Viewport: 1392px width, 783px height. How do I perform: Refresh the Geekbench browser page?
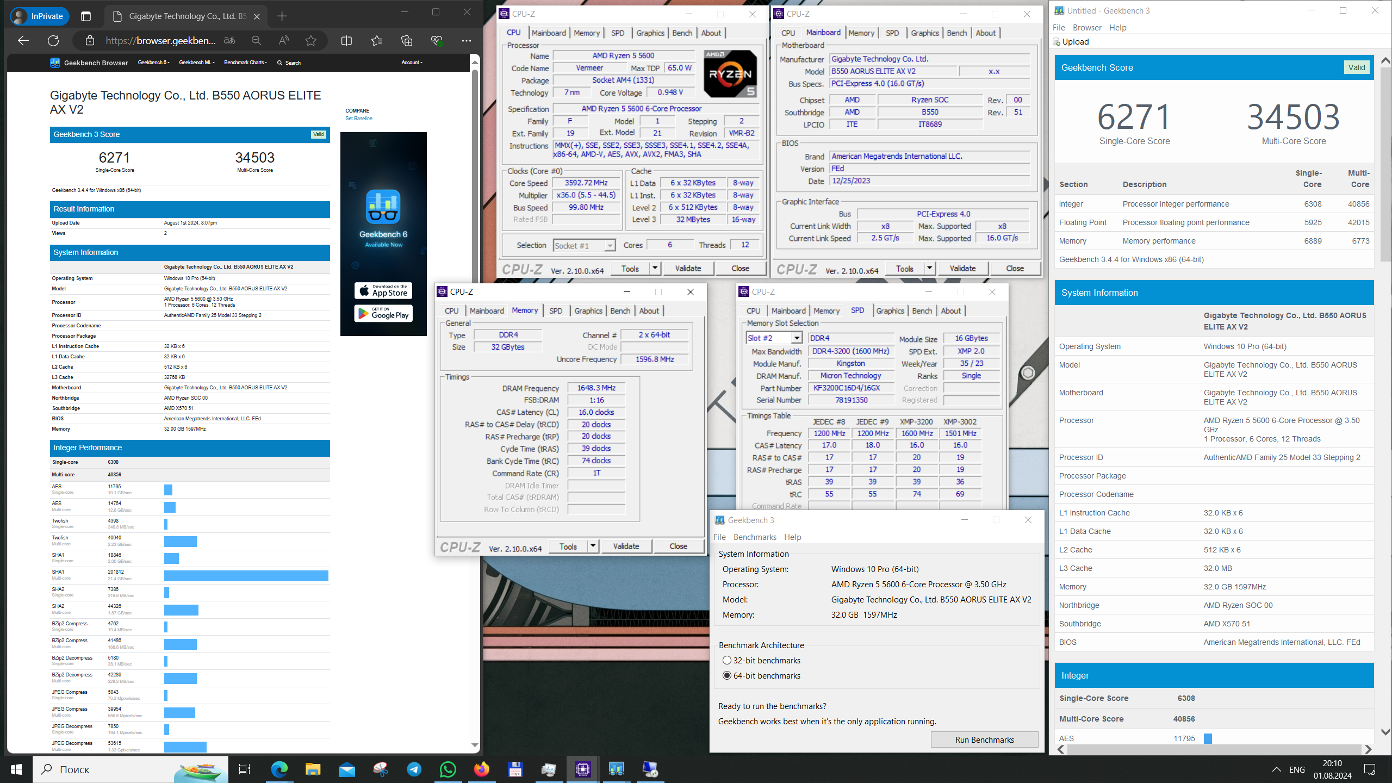[53, 40]
